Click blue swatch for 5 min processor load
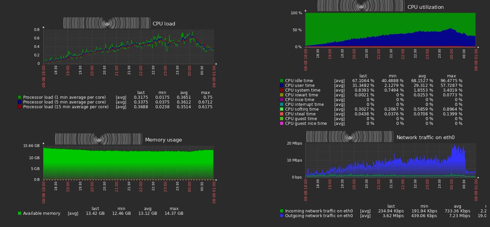The image size is (490, 227). pos(20,102)
